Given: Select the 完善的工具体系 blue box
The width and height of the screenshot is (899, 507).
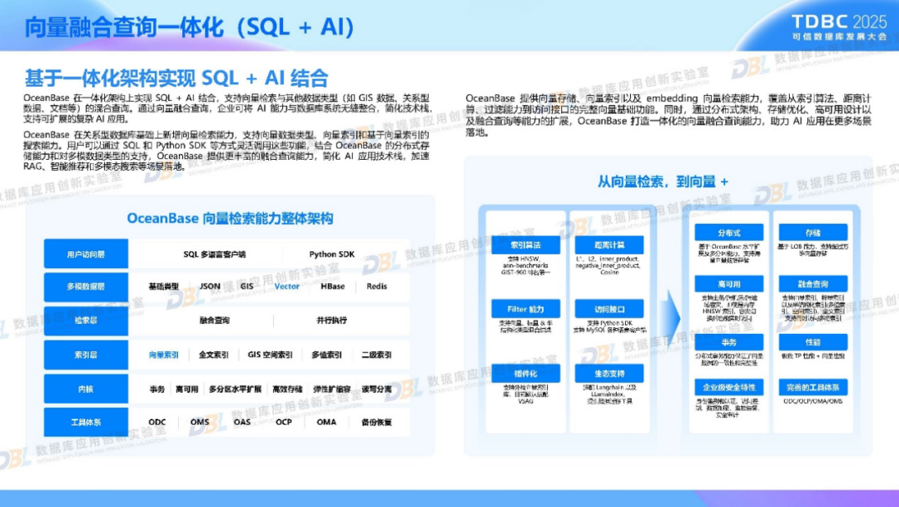Looking at the screenshot, I should coord(813,387).
